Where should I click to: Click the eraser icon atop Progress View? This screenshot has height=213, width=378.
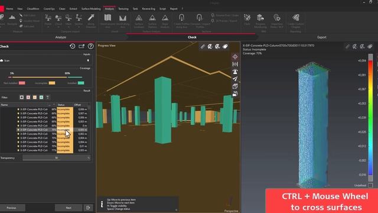[225, 46]
